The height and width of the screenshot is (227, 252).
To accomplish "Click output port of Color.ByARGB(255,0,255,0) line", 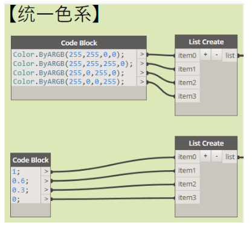I will point(142,73).
